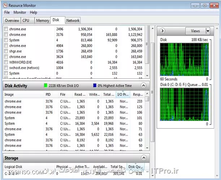Switch to the Network tab
The height and width of the screenshot is (180, 221).
click(x=73, y=21)
